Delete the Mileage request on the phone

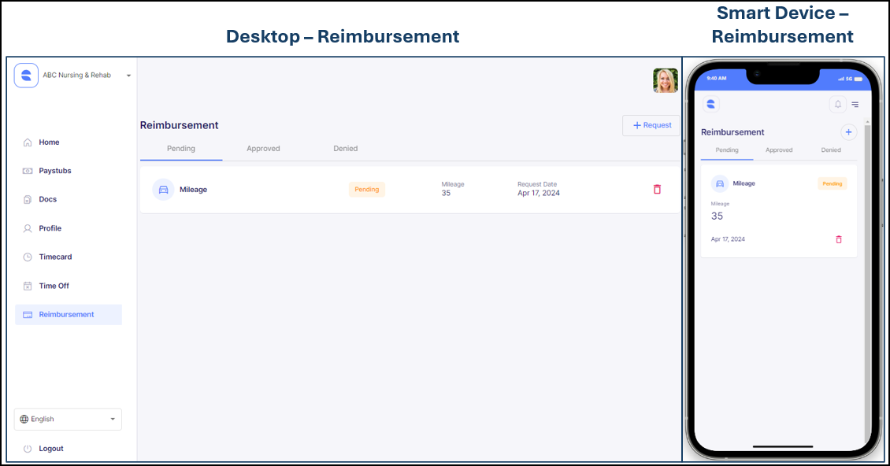(838, 239)
